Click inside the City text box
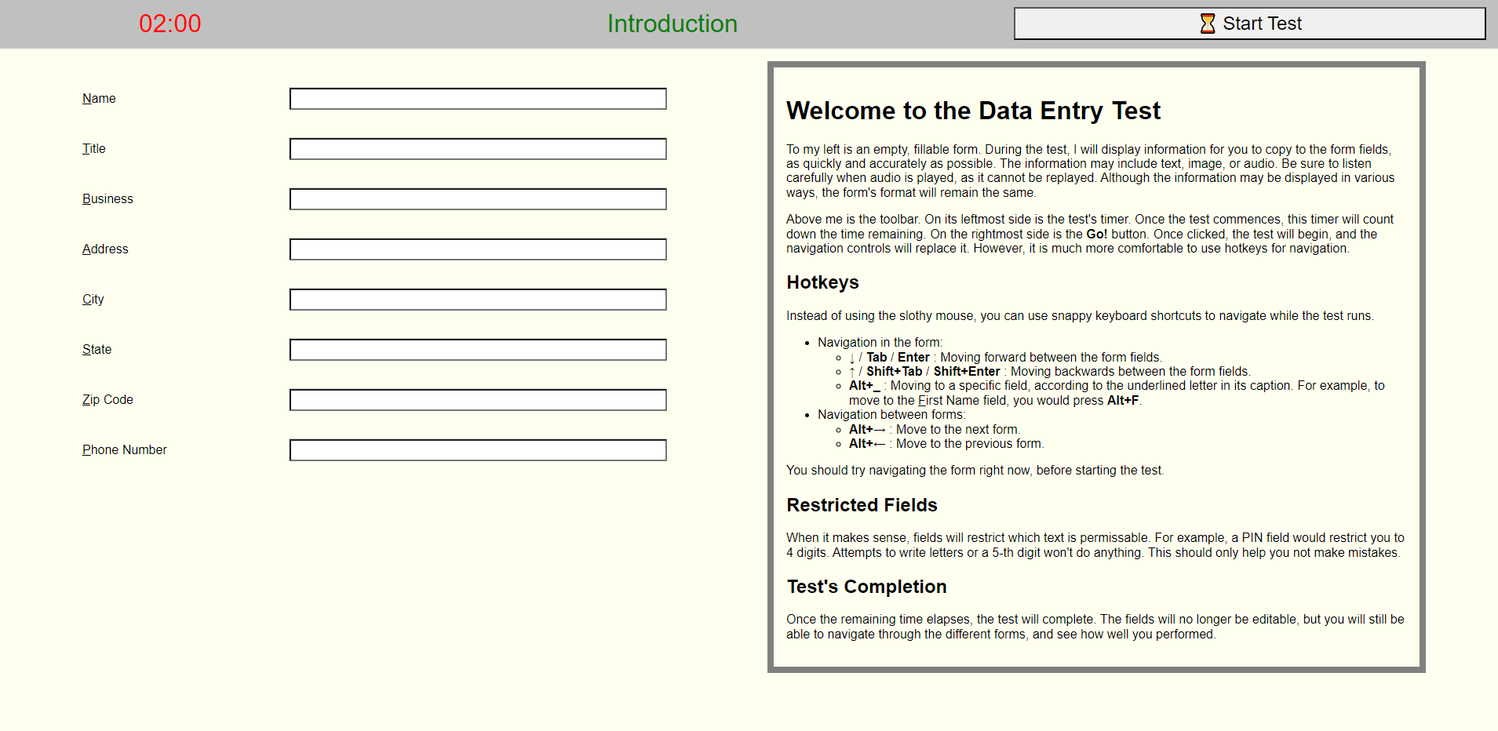 click(x=477, y=299)
